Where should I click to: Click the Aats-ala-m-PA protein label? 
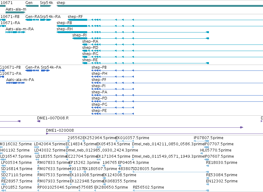pos(20,80)
